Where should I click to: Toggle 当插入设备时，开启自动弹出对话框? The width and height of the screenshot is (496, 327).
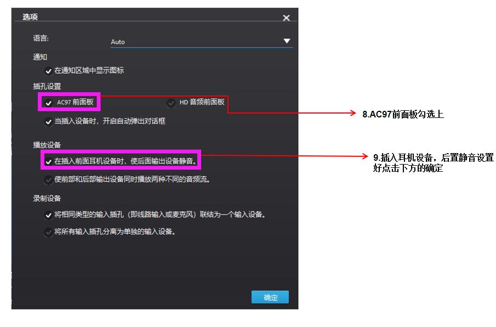[48, 122]
